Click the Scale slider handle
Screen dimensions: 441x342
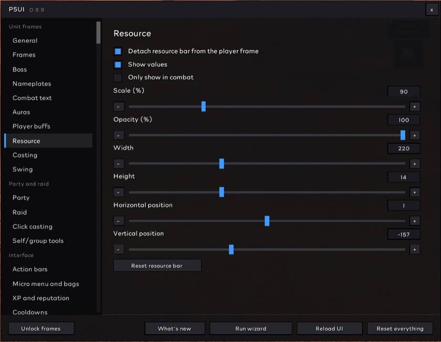coord(204,106)
